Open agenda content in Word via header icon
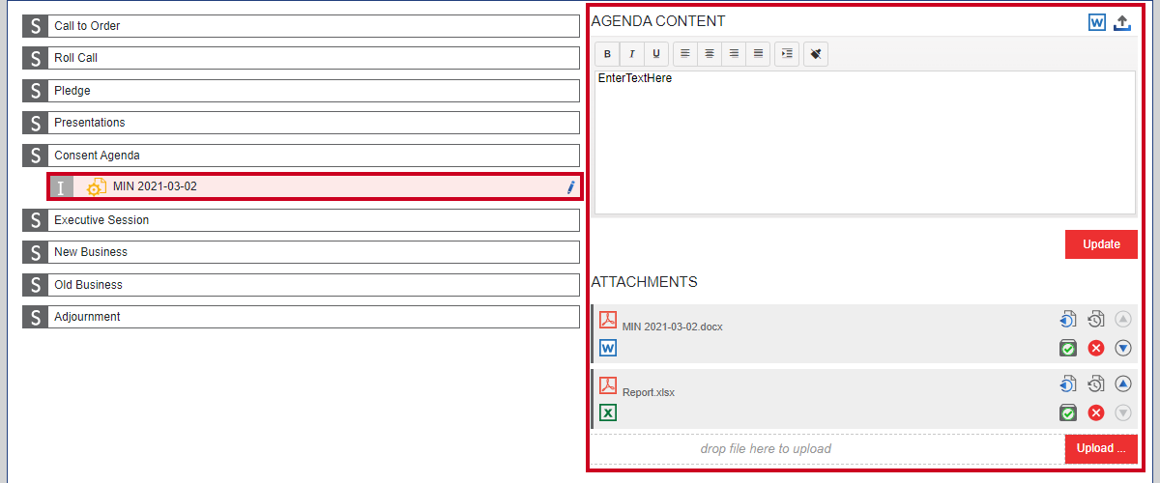 coord(1097,22)
